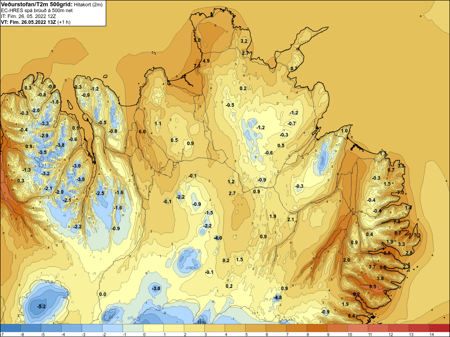
Task: Click the "IT: Fim. 26. 05. 2022 12Z" line
Action: click(x=28, y=16)
